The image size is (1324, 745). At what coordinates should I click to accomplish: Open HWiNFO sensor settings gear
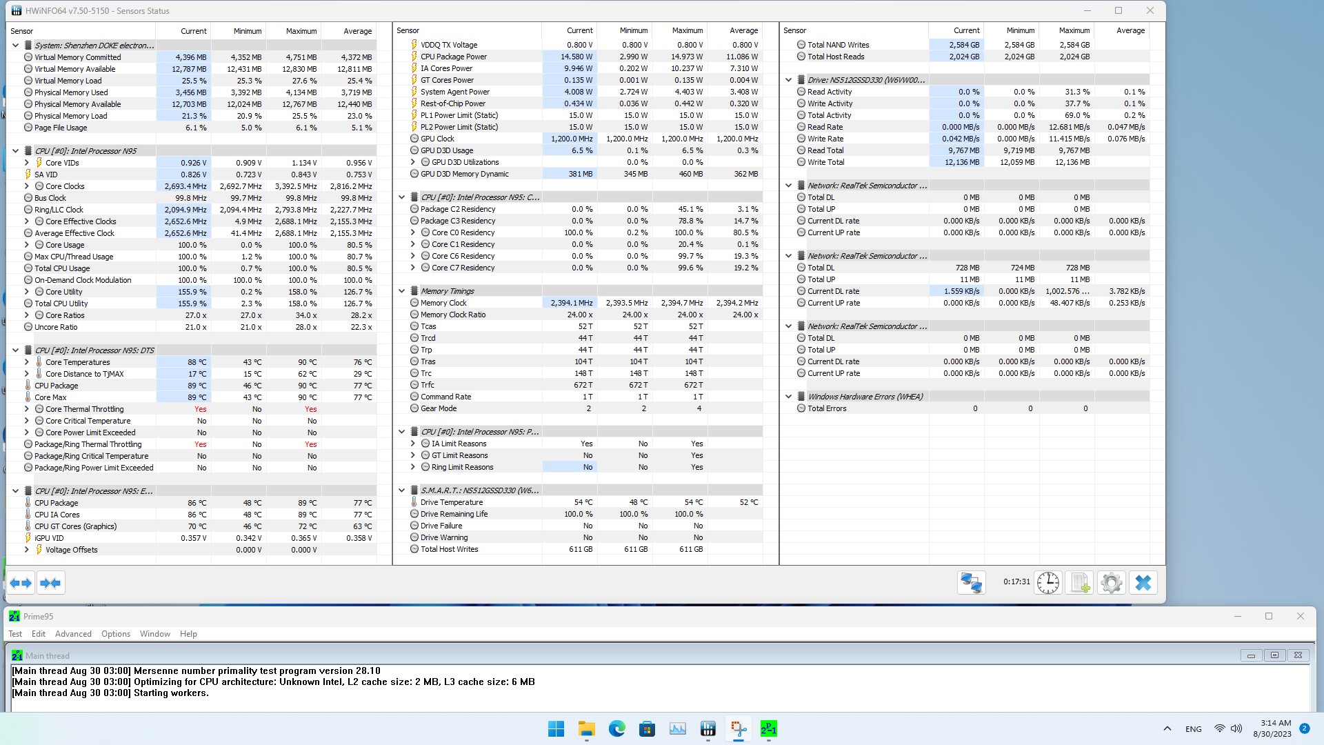click(x=1111, y=583)
